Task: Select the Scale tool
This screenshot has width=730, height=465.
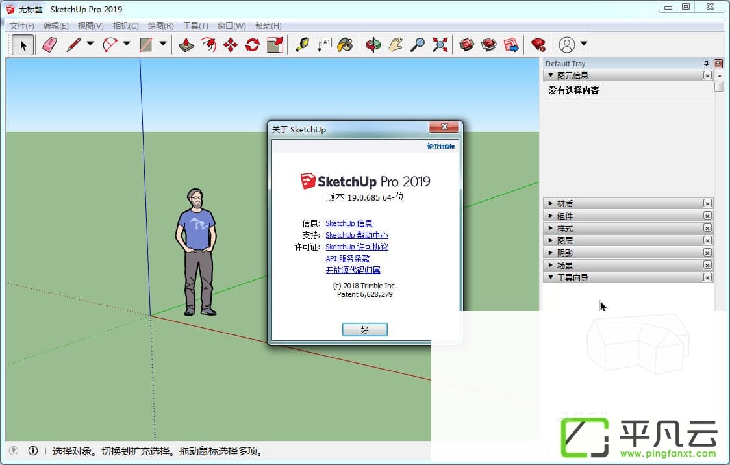Action: point(275,45)
